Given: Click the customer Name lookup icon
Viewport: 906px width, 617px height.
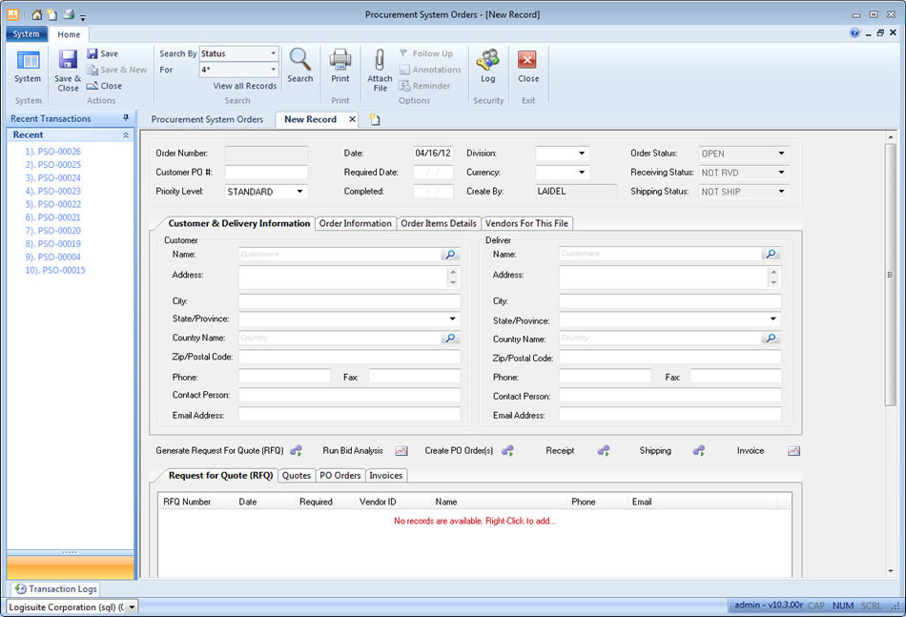Looking at the screenshot, I should tap(449, 255).
